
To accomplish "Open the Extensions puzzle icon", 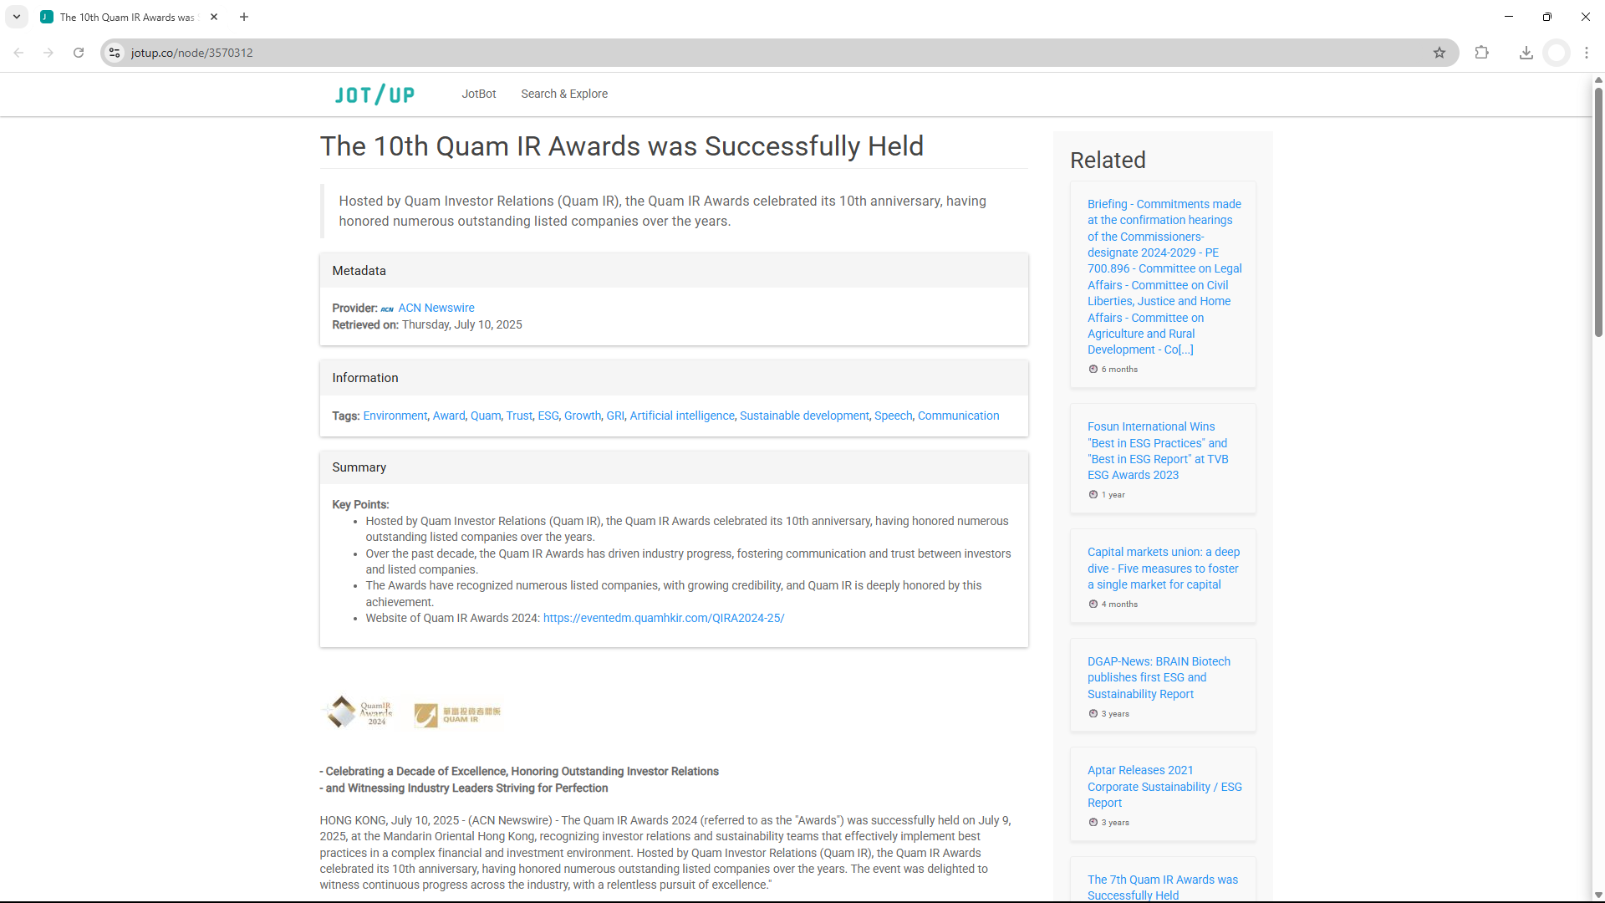I will point(1482,53).
